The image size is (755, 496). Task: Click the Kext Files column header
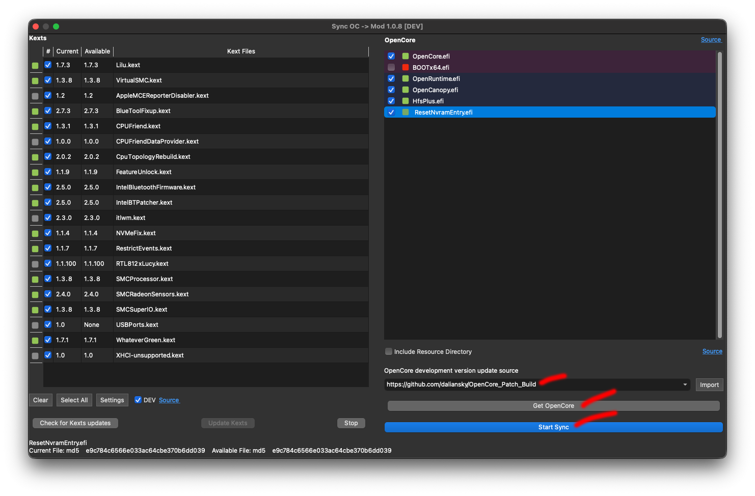pyautogui.click(x=241, y=51)
